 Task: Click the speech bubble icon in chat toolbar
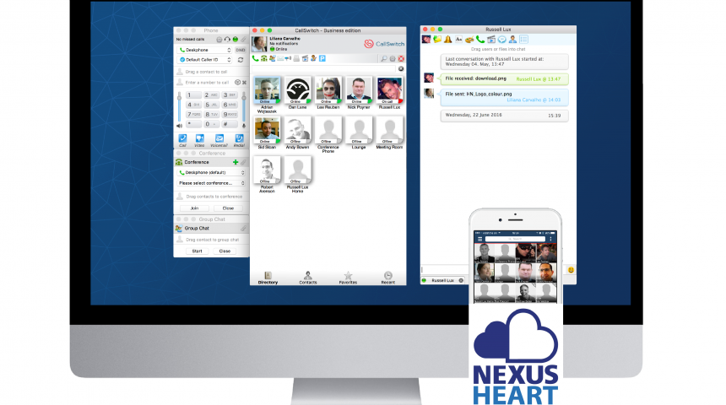click(502, 40)
